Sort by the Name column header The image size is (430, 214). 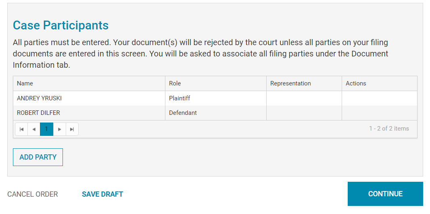coord(25,83)
